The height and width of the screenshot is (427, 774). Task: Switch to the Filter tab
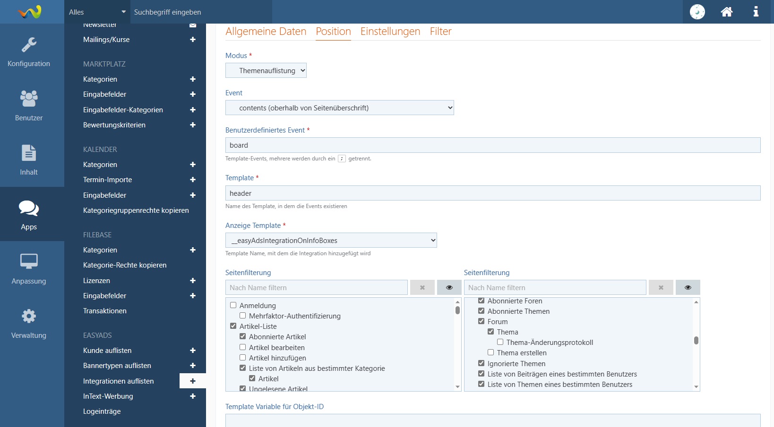pos(441,32)
